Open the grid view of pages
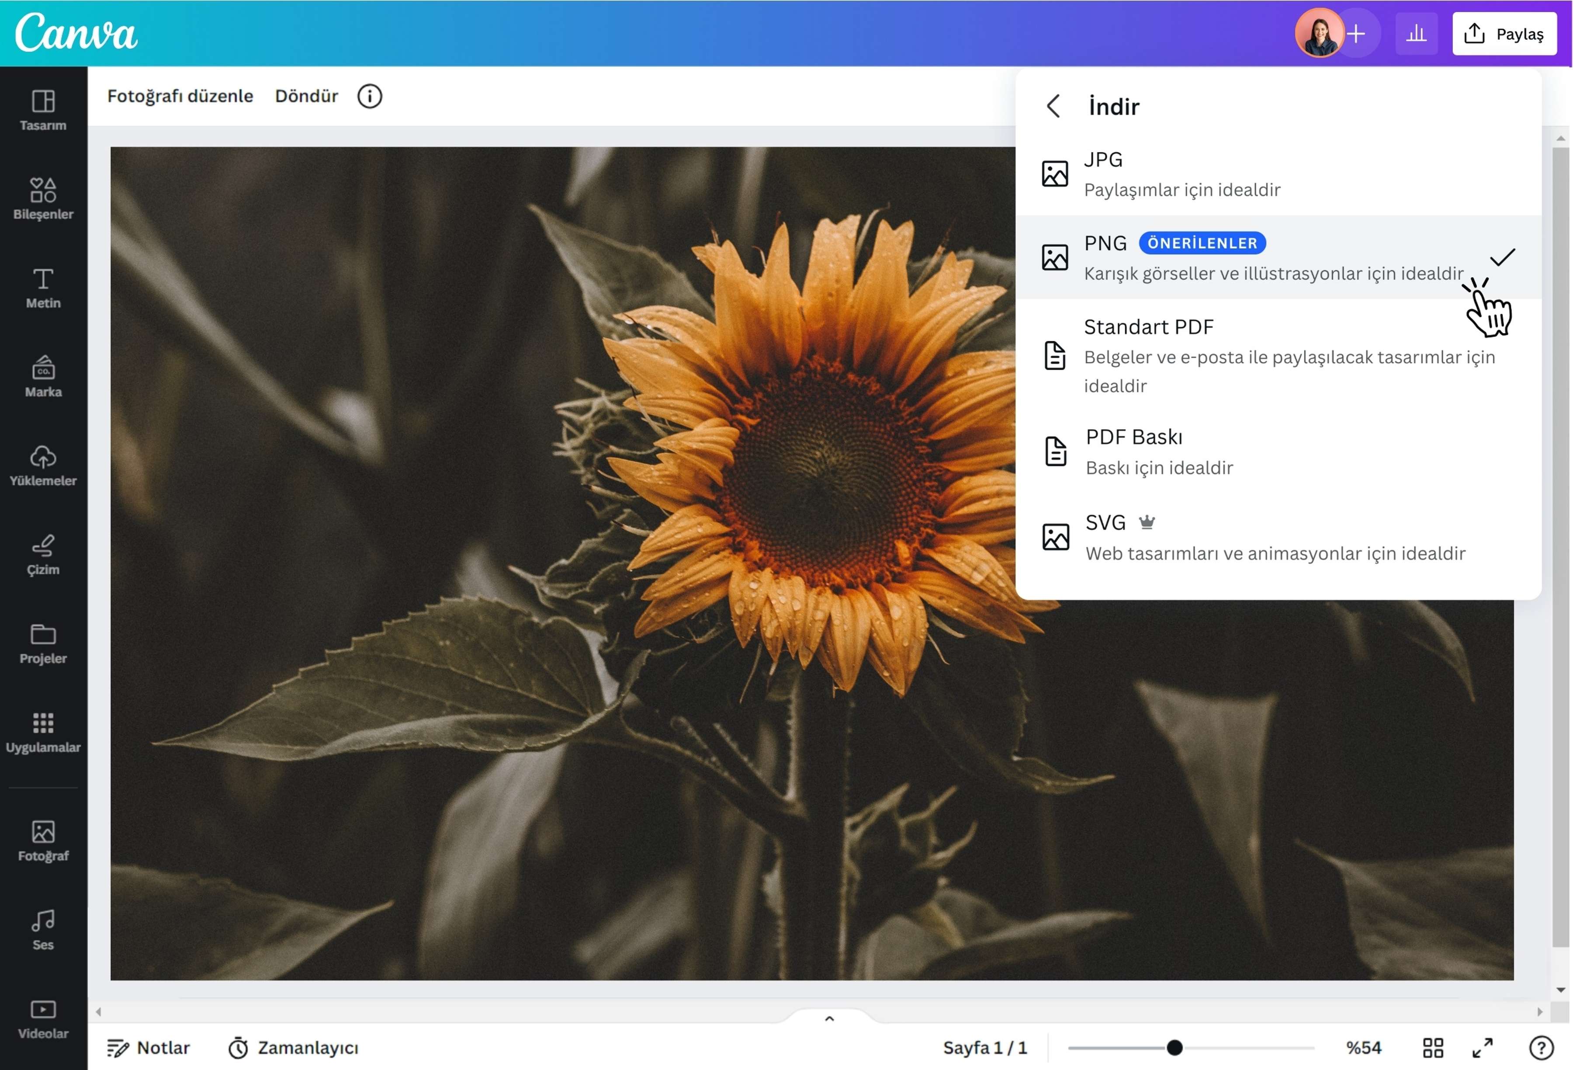Viewport: 1573px width, 1070px height. click(1433, 1048)
